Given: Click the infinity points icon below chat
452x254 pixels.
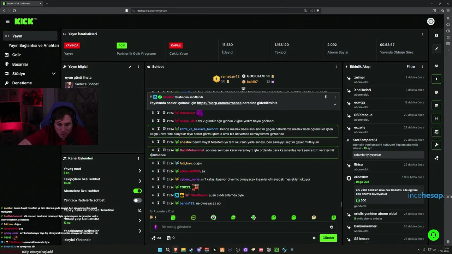Looking at the screenshot, I should (x=156, y=238).
